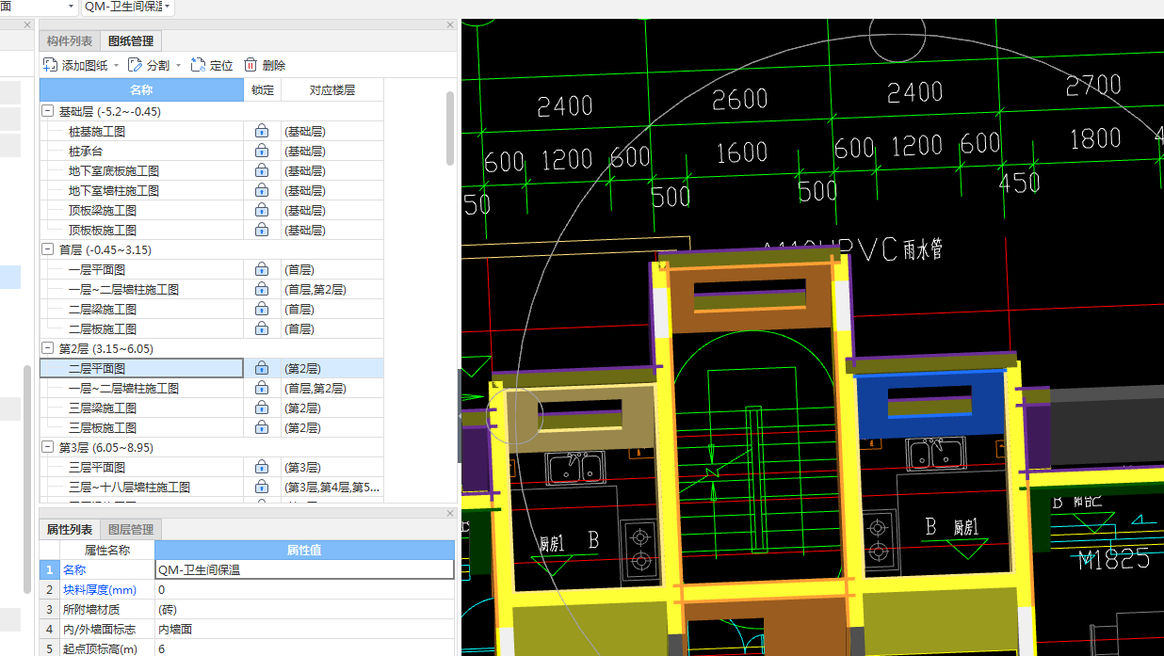This screenshot has width=1164, height=656.
Task: Select the 地下室底板施工图 drawing row
Action: pos(211,171)
